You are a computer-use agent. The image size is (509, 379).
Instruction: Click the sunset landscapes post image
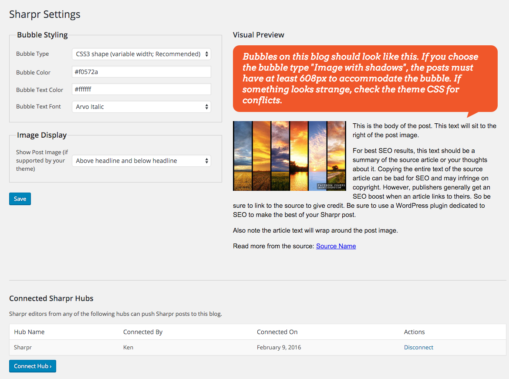click(290, 156)
